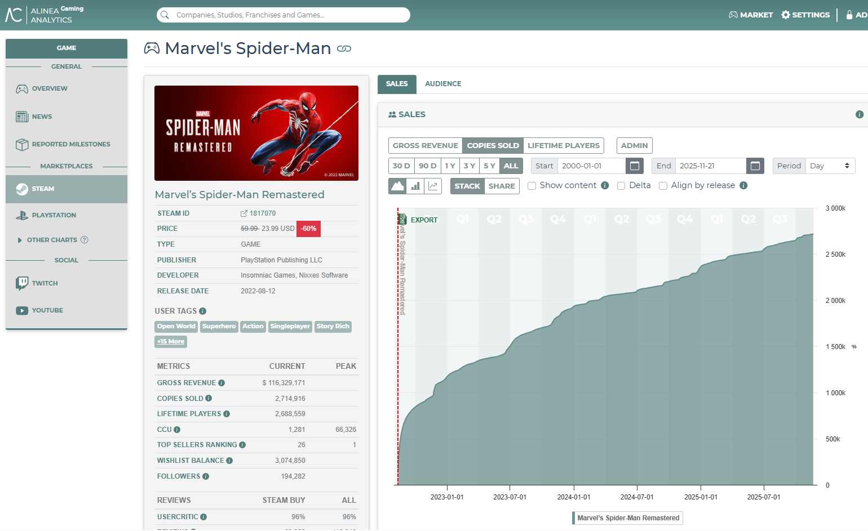
Task: Click the search magnifier in the top search bar
Action: point(164,15)
